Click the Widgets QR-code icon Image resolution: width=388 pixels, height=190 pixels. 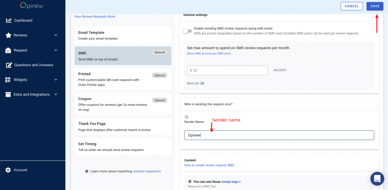[8, 80]
